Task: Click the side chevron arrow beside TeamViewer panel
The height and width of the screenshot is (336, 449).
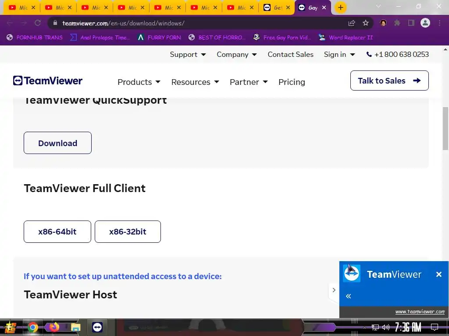Action: [334, 290]
